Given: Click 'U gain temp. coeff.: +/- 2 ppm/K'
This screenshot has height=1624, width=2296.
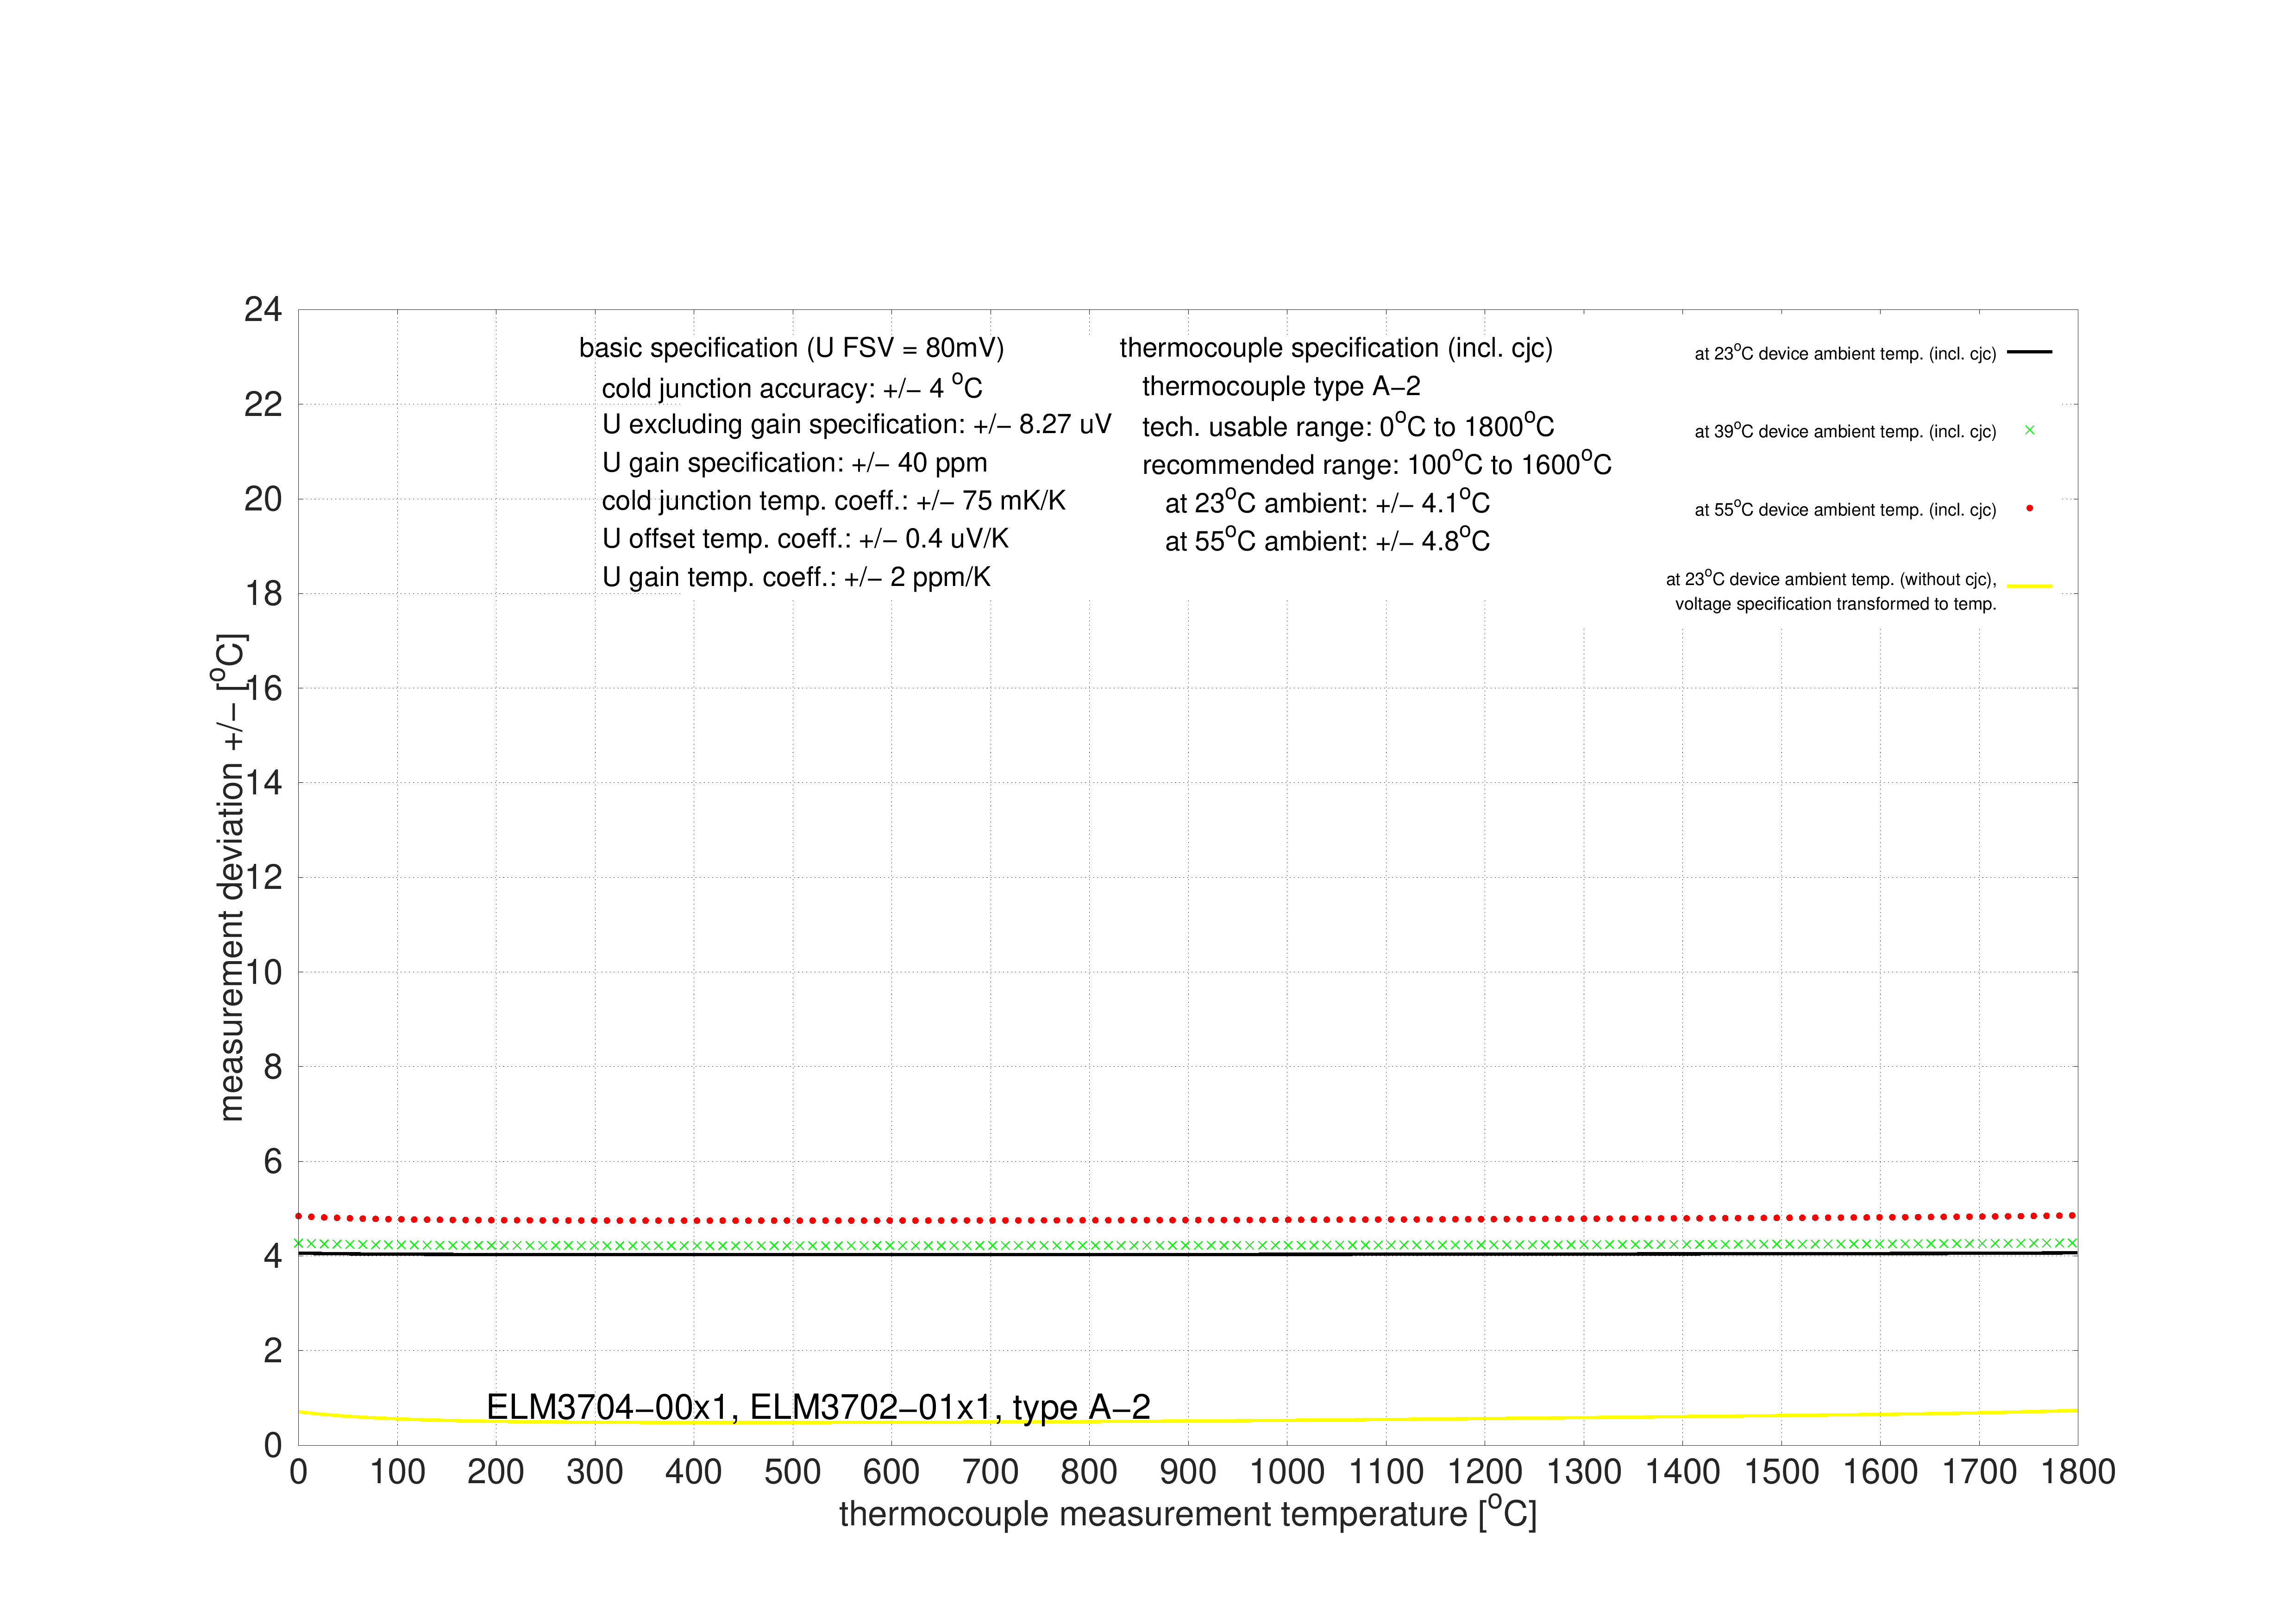Looking at the screenshot, I should pyautogui.click(x=796, y=577).
